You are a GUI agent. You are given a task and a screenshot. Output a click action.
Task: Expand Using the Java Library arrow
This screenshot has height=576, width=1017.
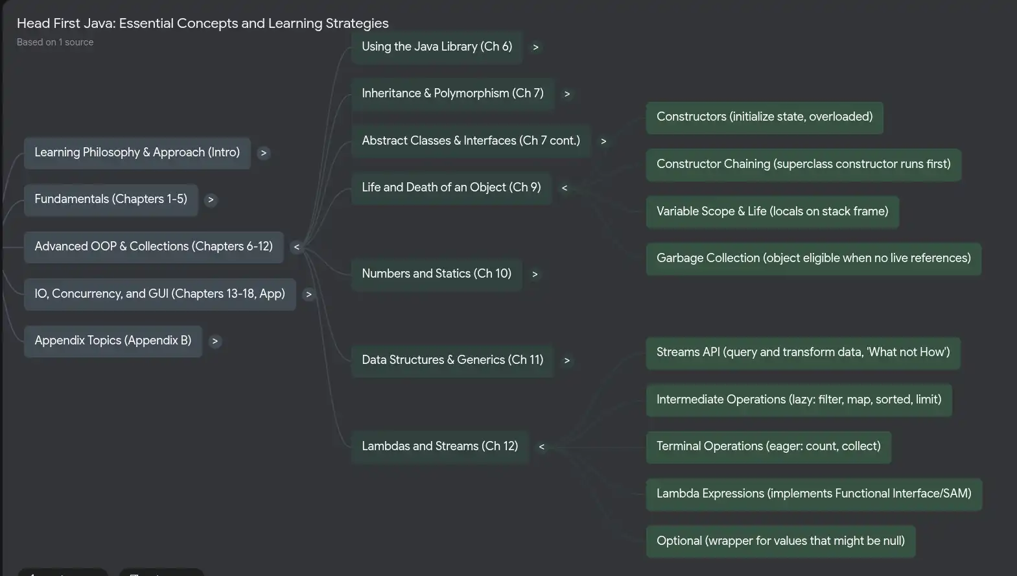point(535,47)
